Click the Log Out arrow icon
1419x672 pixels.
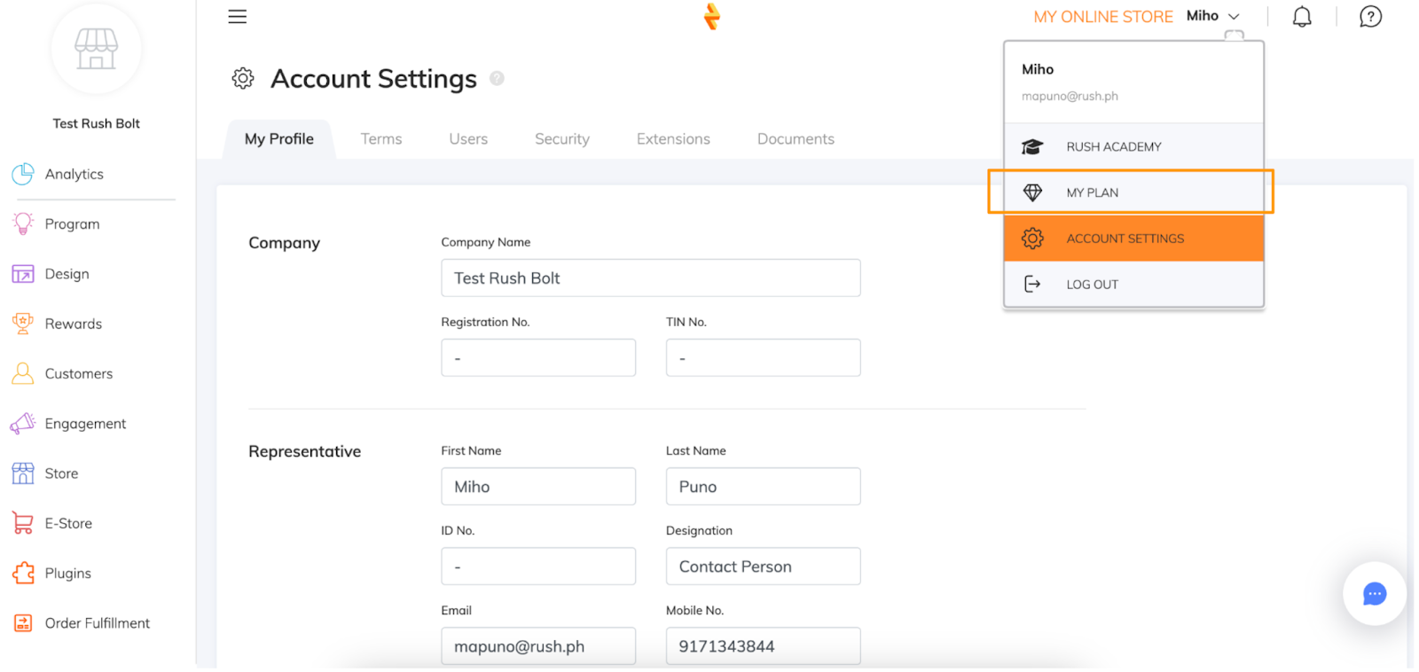point(1032,284)
